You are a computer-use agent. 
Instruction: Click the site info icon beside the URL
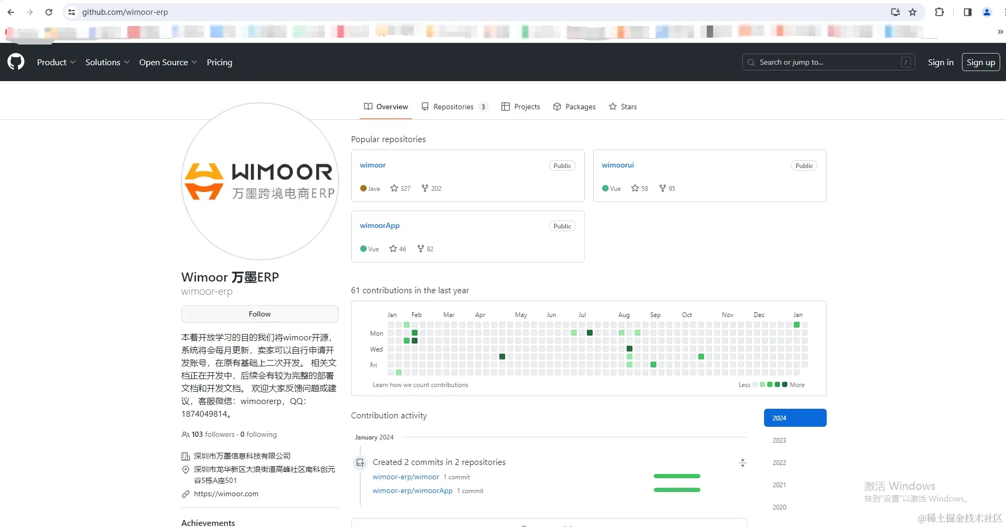72,12
